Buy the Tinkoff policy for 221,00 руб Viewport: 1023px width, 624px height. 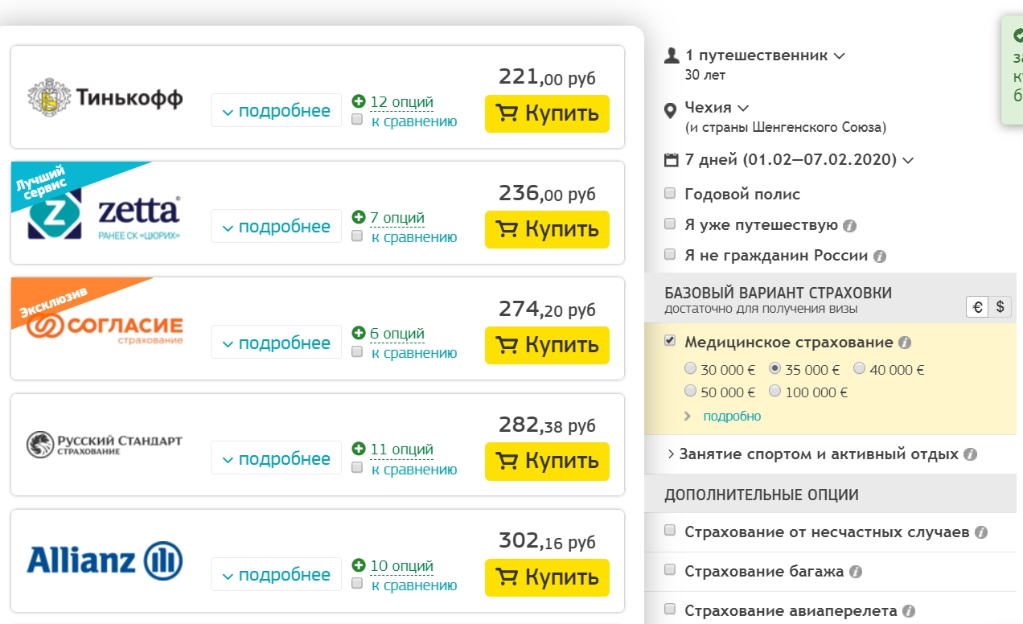547,113
